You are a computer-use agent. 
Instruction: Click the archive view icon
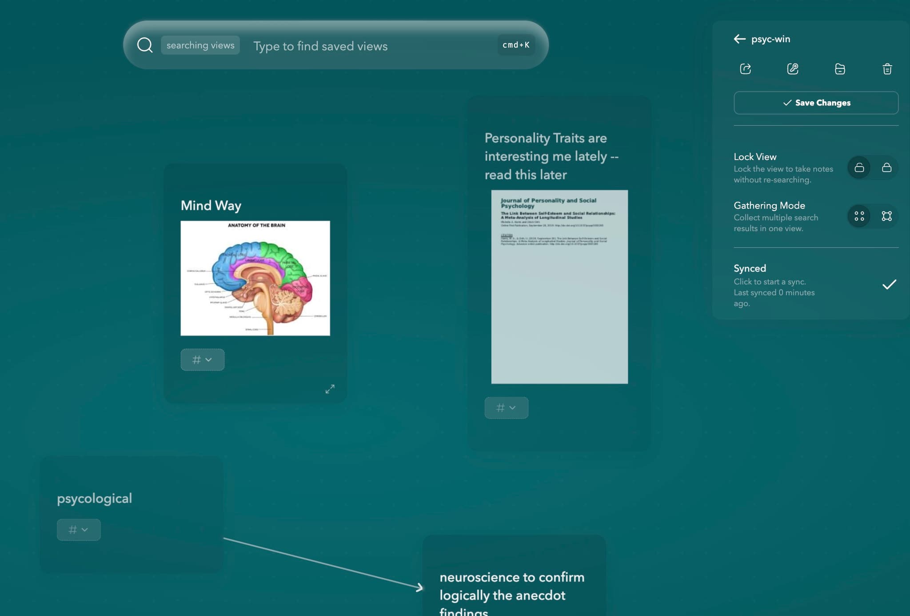click(840, 69)
